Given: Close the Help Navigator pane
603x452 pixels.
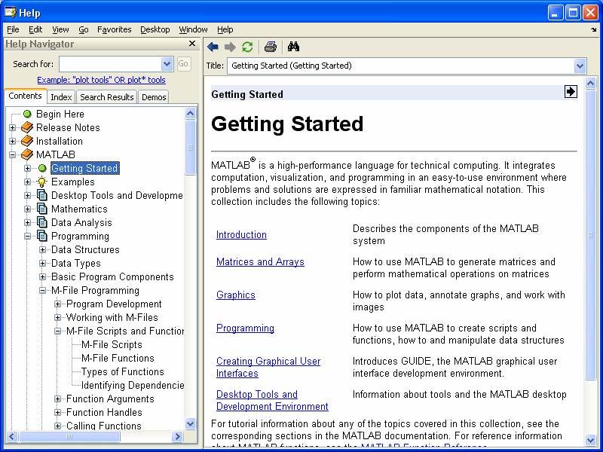Looking at the screenshot, I should [192, 44].
